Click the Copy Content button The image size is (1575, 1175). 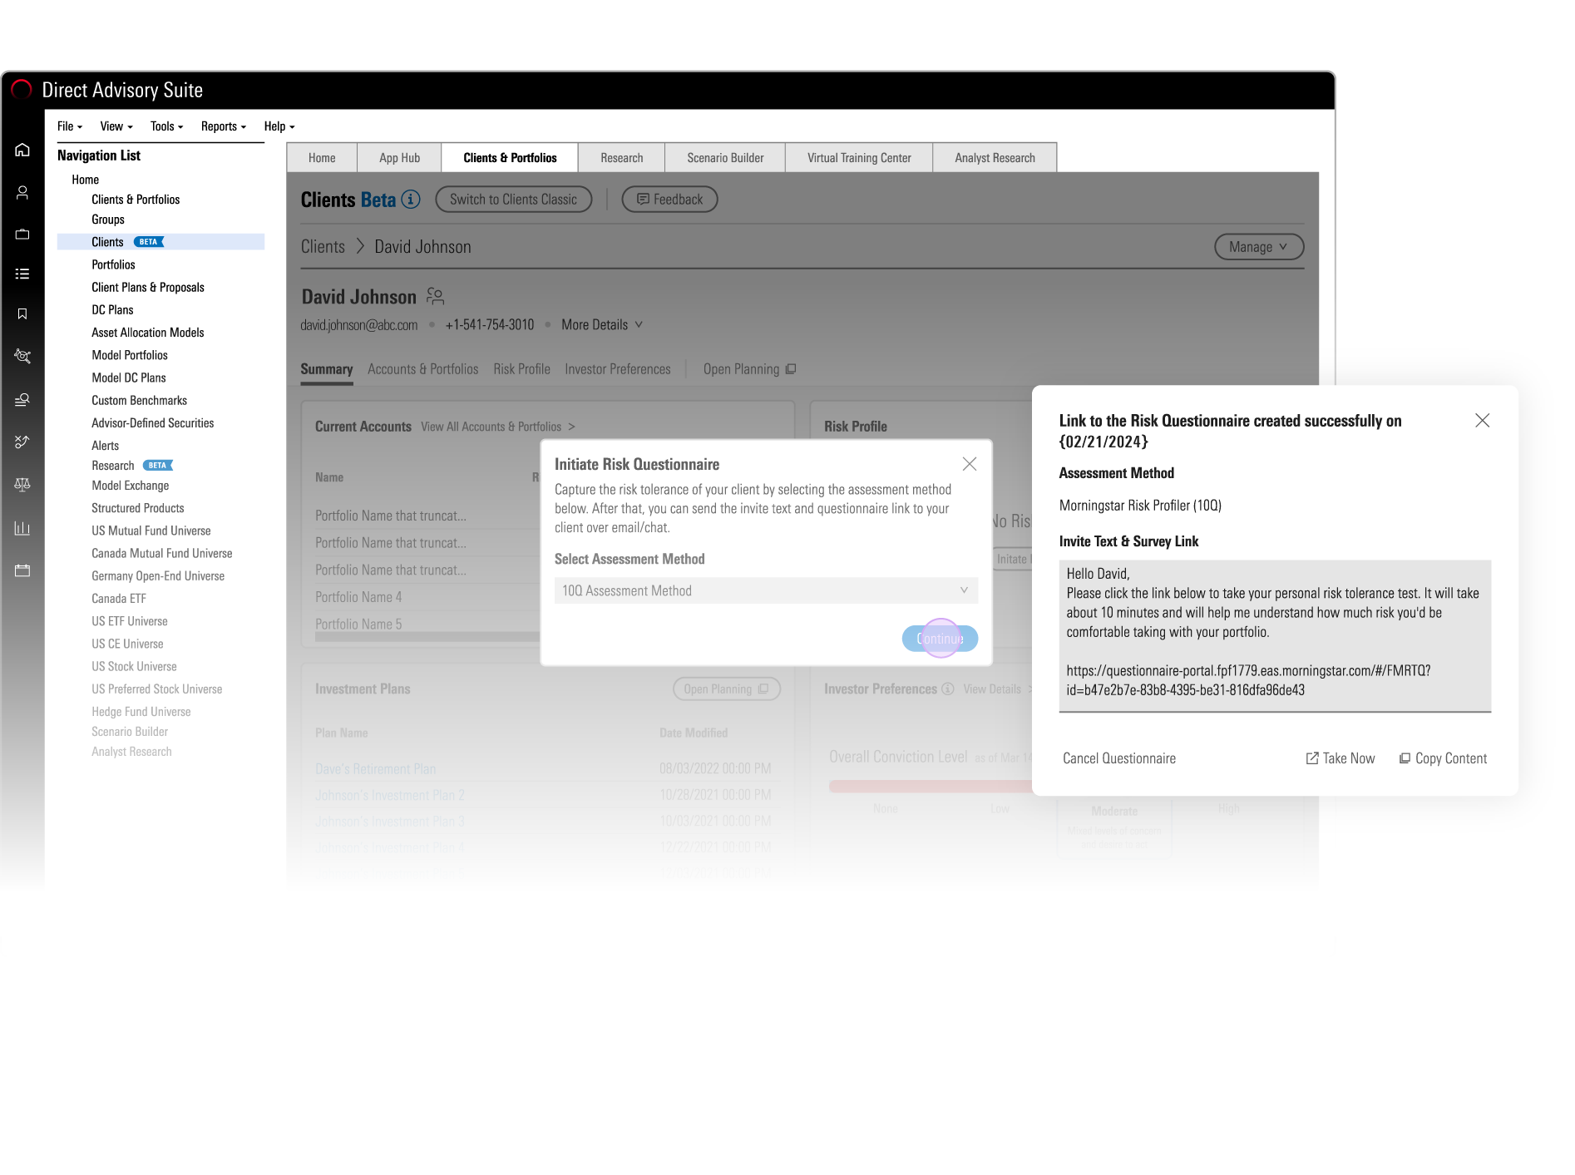[1443, 758]
